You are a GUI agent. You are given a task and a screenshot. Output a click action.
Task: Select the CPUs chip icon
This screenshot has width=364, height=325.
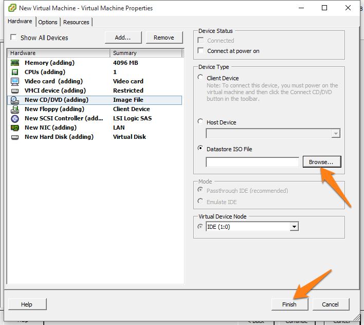(15, 72)
